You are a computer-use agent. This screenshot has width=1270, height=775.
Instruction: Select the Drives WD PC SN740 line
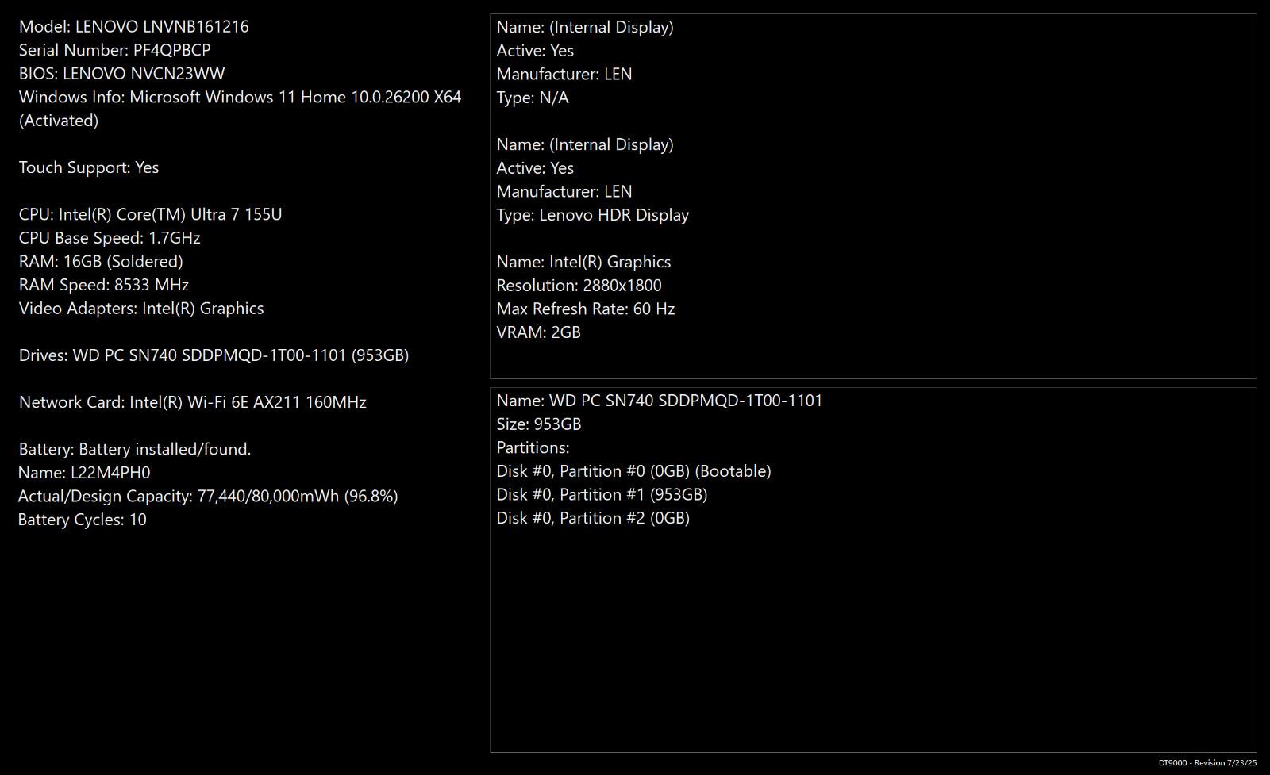pyautogui.click(x=214, y=355)
